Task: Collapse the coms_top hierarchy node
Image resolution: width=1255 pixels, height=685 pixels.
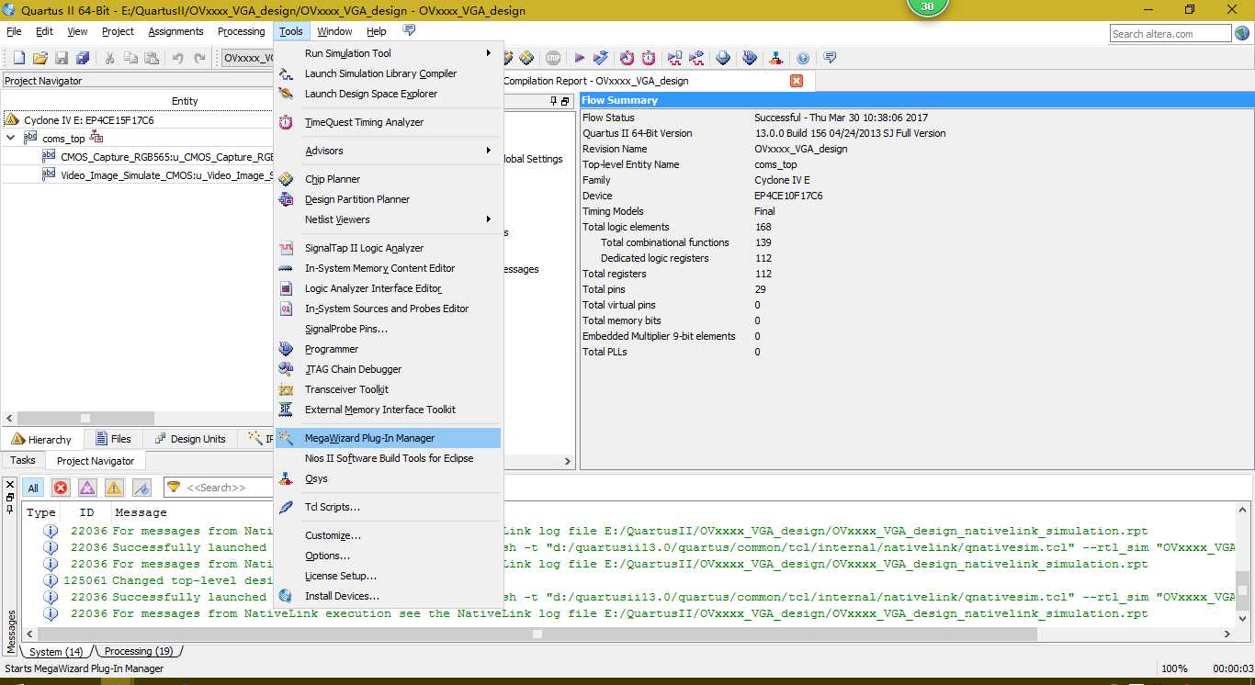Action: 11,138
